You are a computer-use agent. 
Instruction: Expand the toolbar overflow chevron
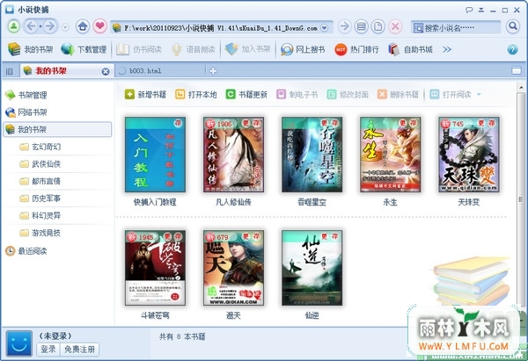coord(447,50)
